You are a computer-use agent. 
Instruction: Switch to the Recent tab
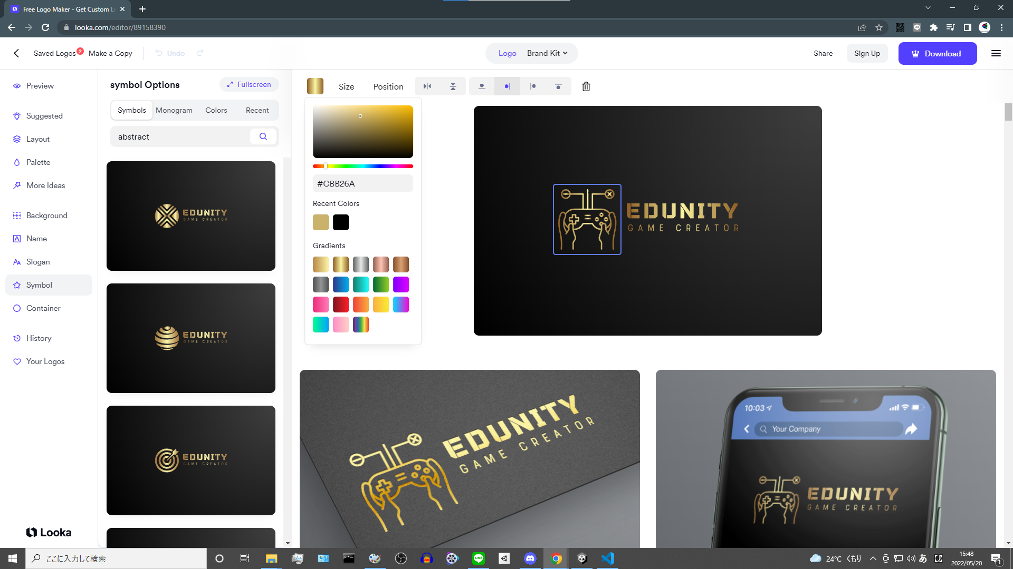click(257, 110)
